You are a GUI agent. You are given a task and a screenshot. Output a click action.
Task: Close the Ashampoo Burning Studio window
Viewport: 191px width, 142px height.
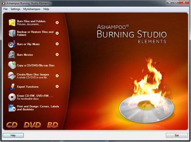coord(184,2)
